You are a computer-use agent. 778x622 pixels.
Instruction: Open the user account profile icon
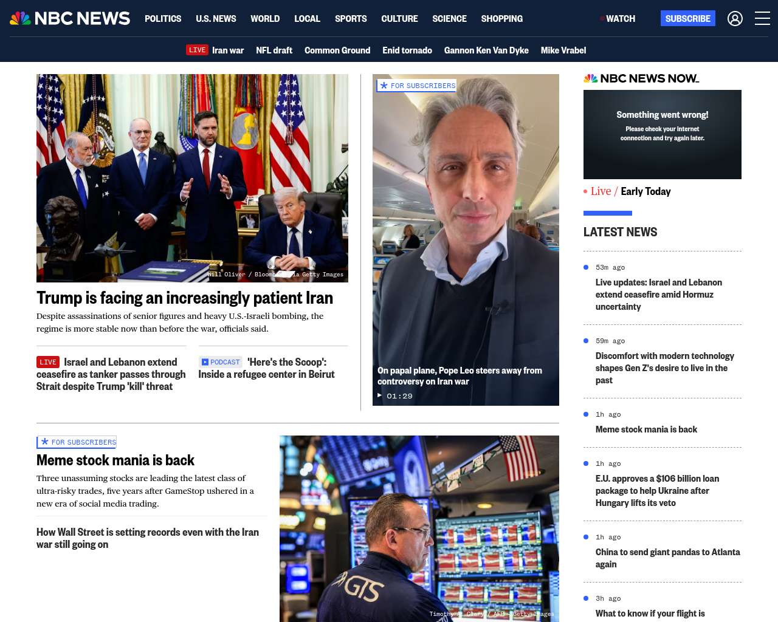(x=735, y=19)
